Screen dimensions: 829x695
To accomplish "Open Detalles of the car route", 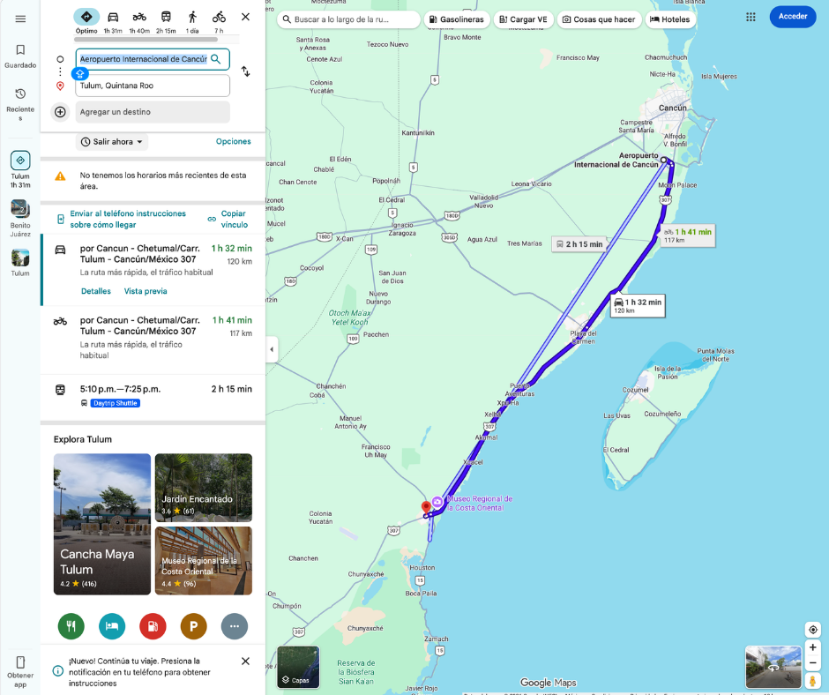I will (x=96, y=291).
